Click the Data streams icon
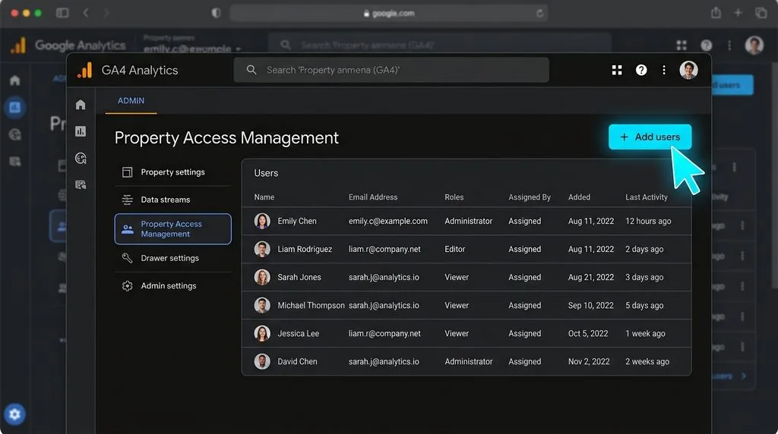 pyautogui.click(x=128, y=200)
